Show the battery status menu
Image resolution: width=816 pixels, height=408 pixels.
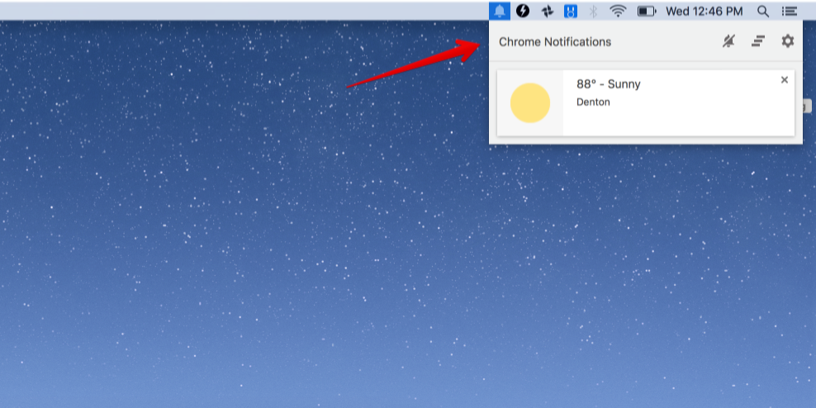coord(647,11)
